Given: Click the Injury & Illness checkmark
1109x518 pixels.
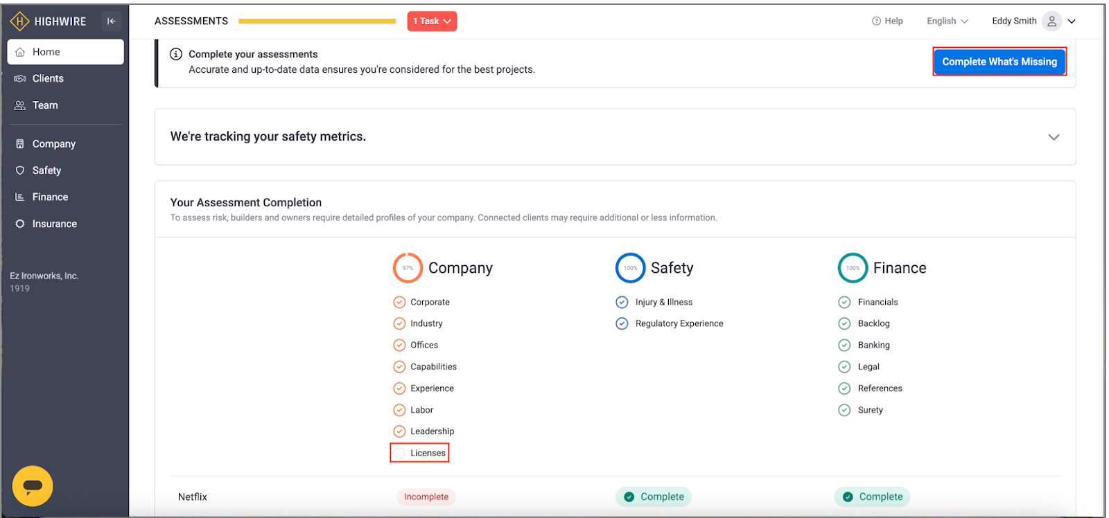Looking at the screenshot, I should [622, 302].
